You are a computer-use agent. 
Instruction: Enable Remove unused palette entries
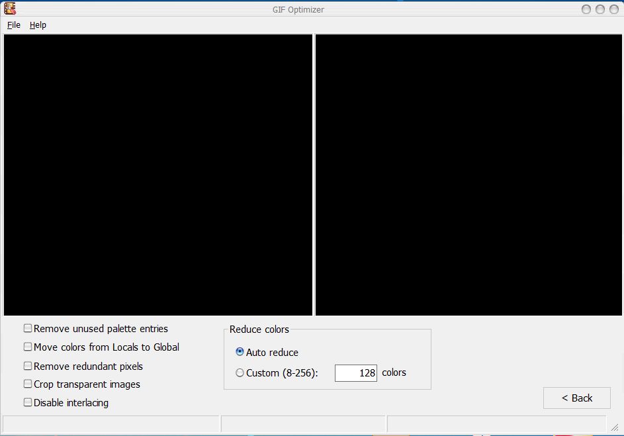click(x=27, y=327)
